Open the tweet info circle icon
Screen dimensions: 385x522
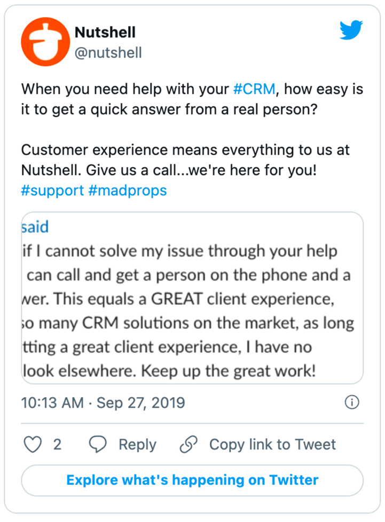[352, 402]
